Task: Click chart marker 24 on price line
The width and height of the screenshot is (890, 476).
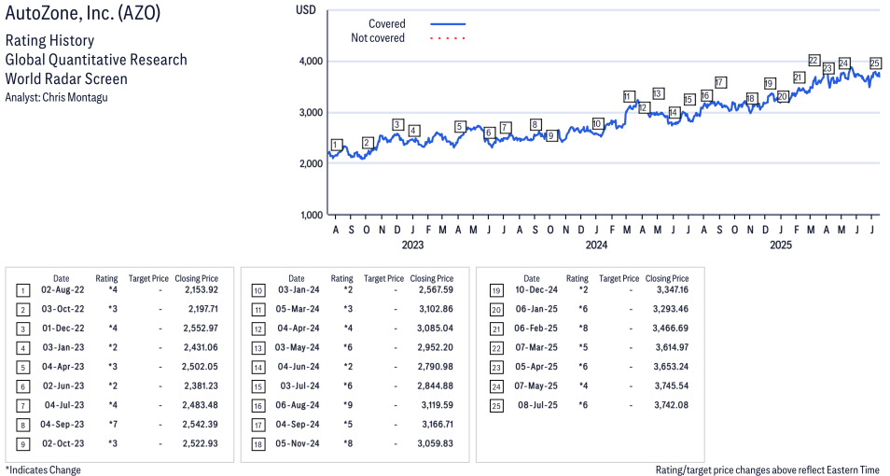Action: [x=844, y=63]
